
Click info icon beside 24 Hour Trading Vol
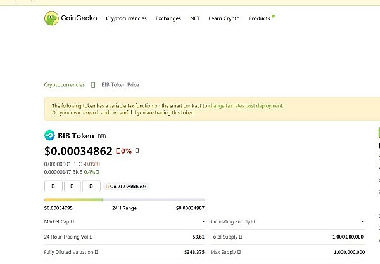92,237
